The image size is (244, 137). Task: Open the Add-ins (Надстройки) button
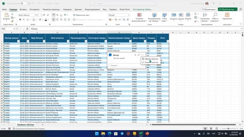click(227, 16)
